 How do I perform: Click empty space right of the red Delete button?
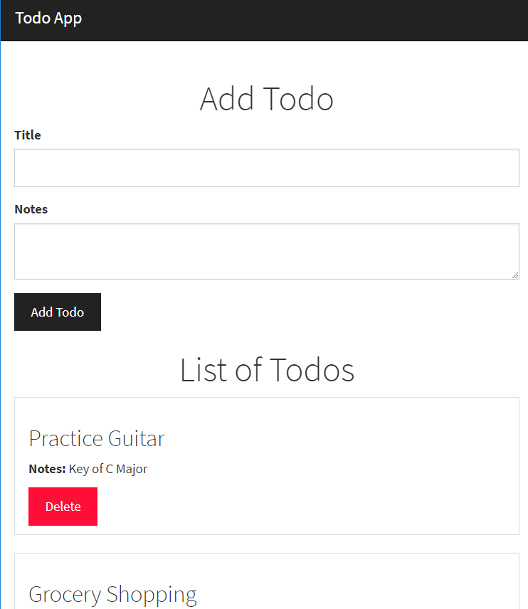click(x=307, y=507)
